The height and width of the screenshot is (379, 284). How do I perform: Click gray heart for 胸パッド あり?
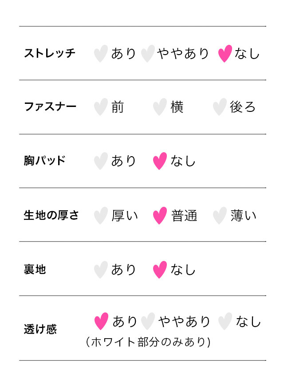[101, 161]
